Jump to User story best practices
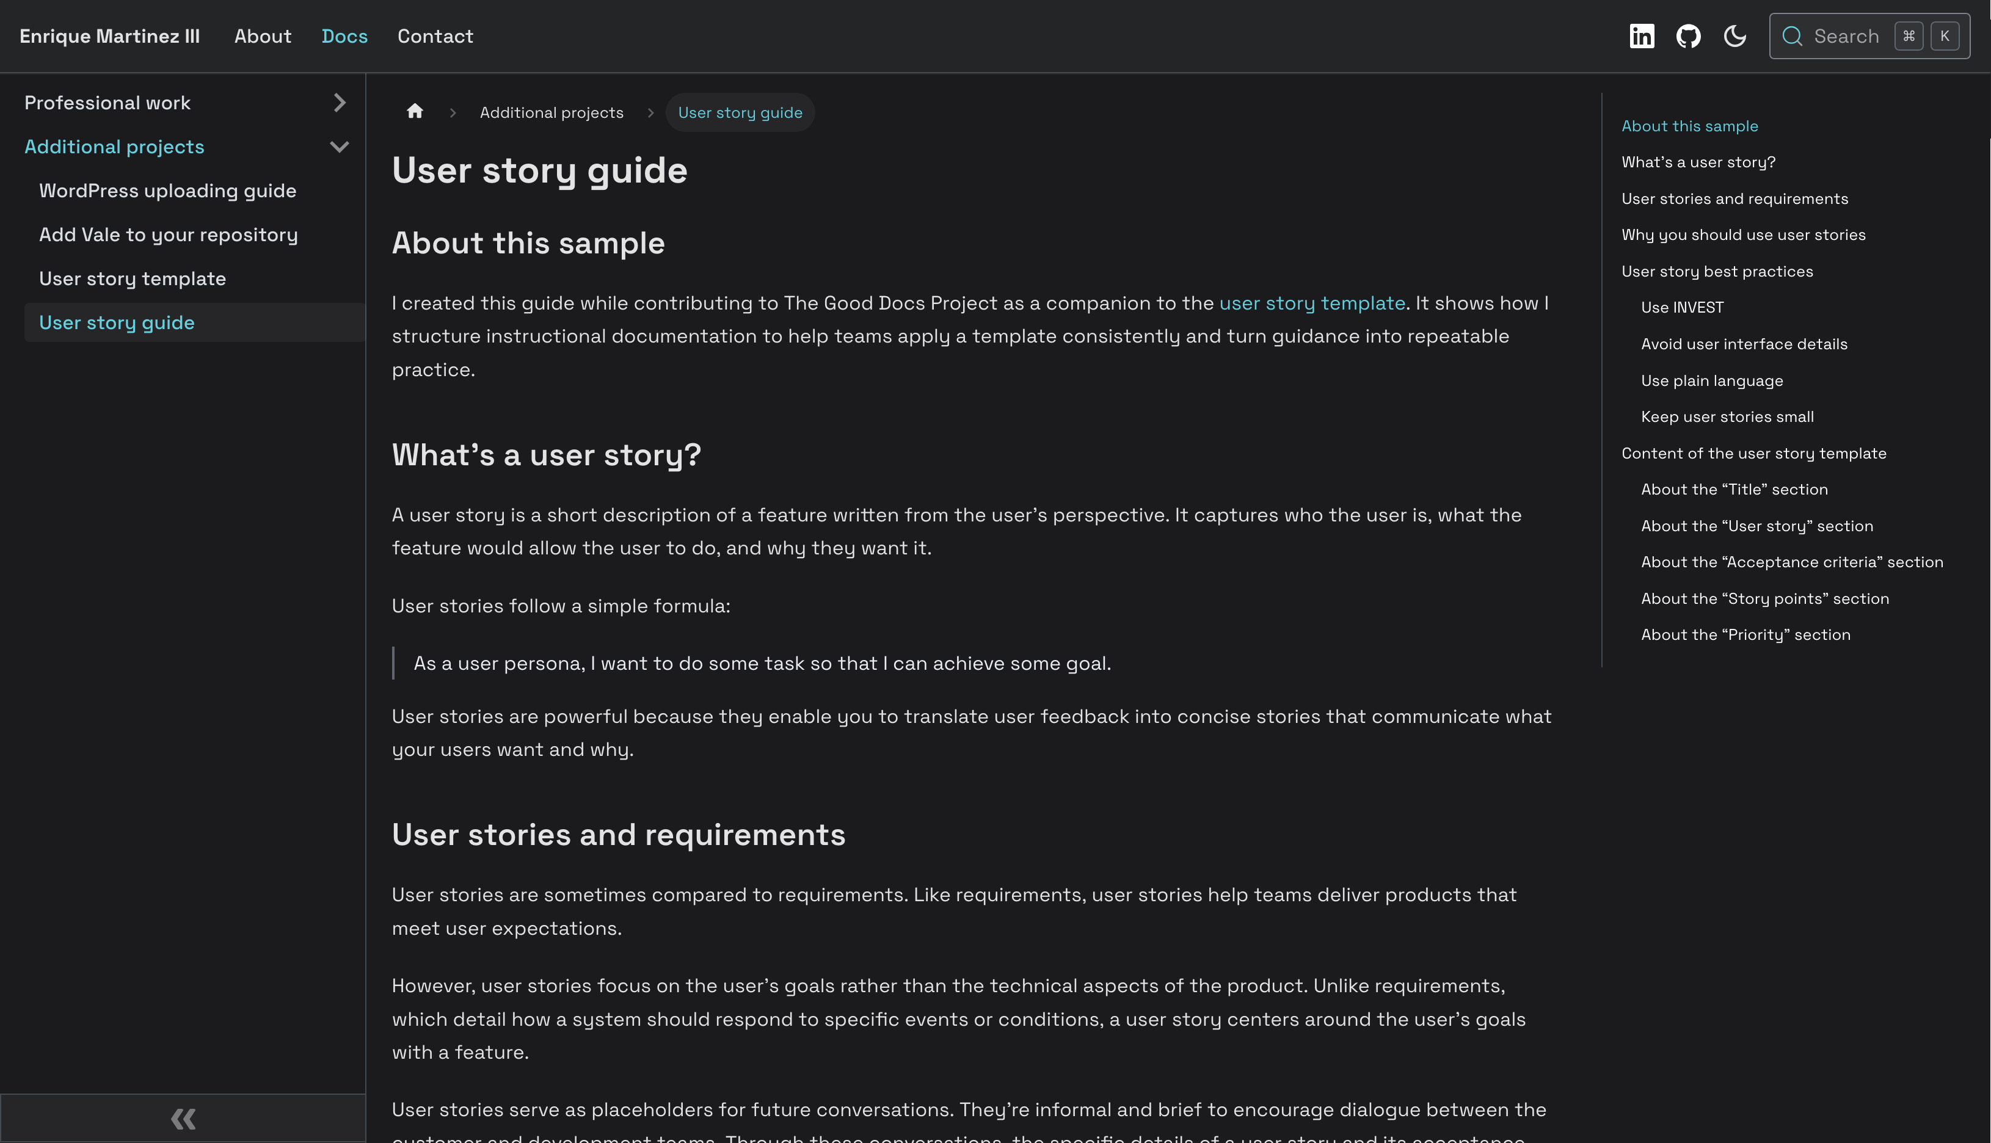Screen dimensions: 1991x1143 coord(1717,272)
